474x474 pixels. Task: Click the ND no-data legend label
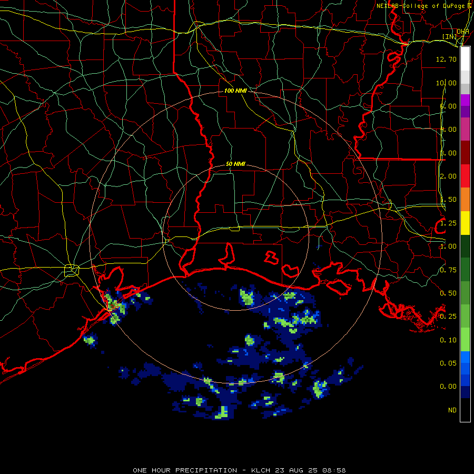click(x=452, y=410)
